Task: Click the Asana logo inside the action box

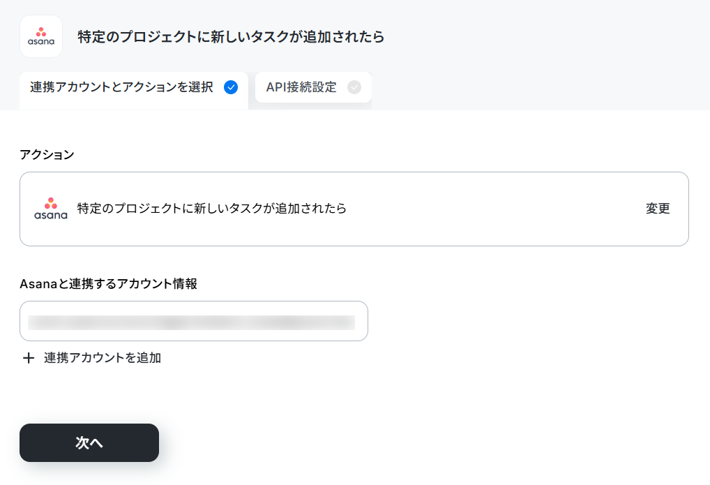Action: point(51,209)
